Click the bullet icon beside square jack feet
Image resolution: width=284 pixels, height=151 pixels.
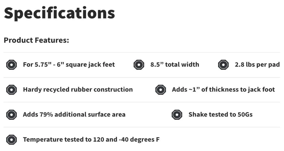click(x=11, y=65)
